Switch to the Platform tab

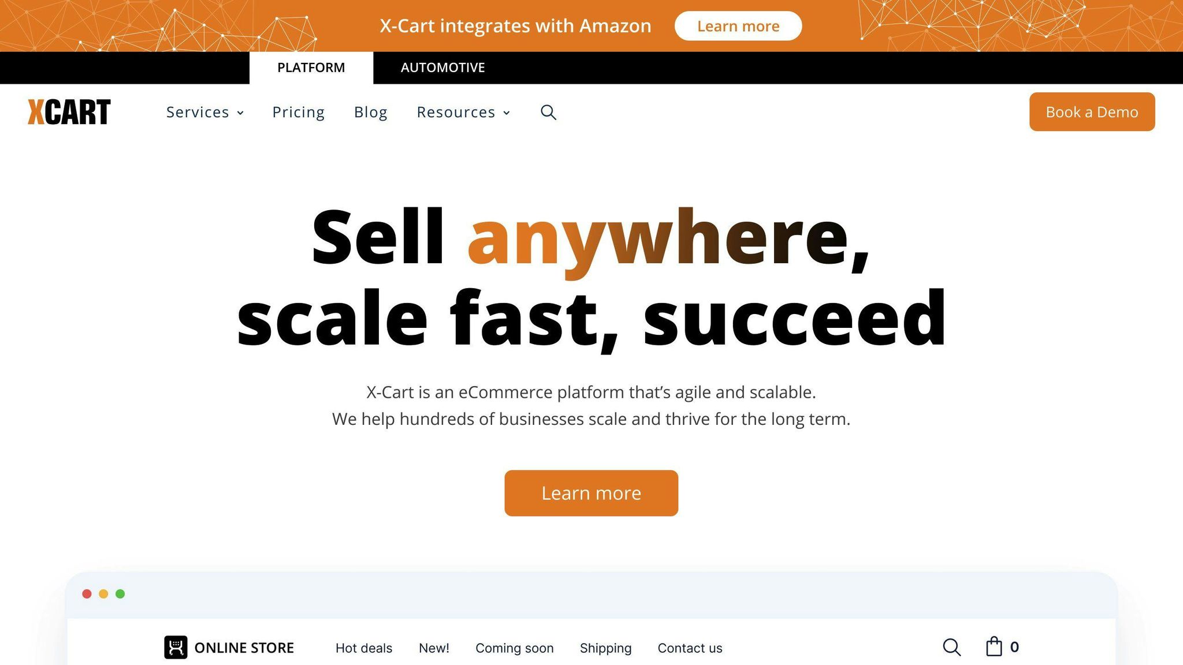pyautogui.click(x=311, y=68)
